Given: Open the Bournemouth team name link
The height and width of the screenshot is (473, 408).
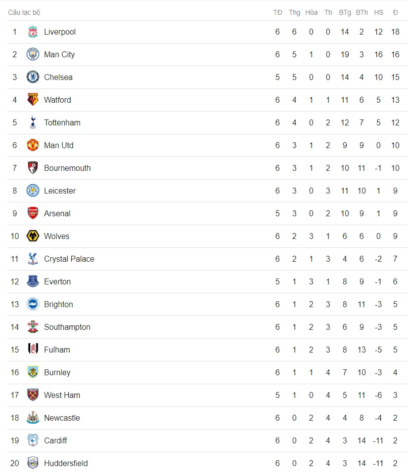Looking at the screenshot, I should pyautogui.click(x=67, y=168).
